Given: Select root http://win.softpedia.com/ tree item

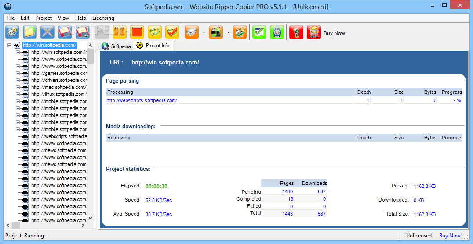Looking at the screenshot, I should coord(50,46).
